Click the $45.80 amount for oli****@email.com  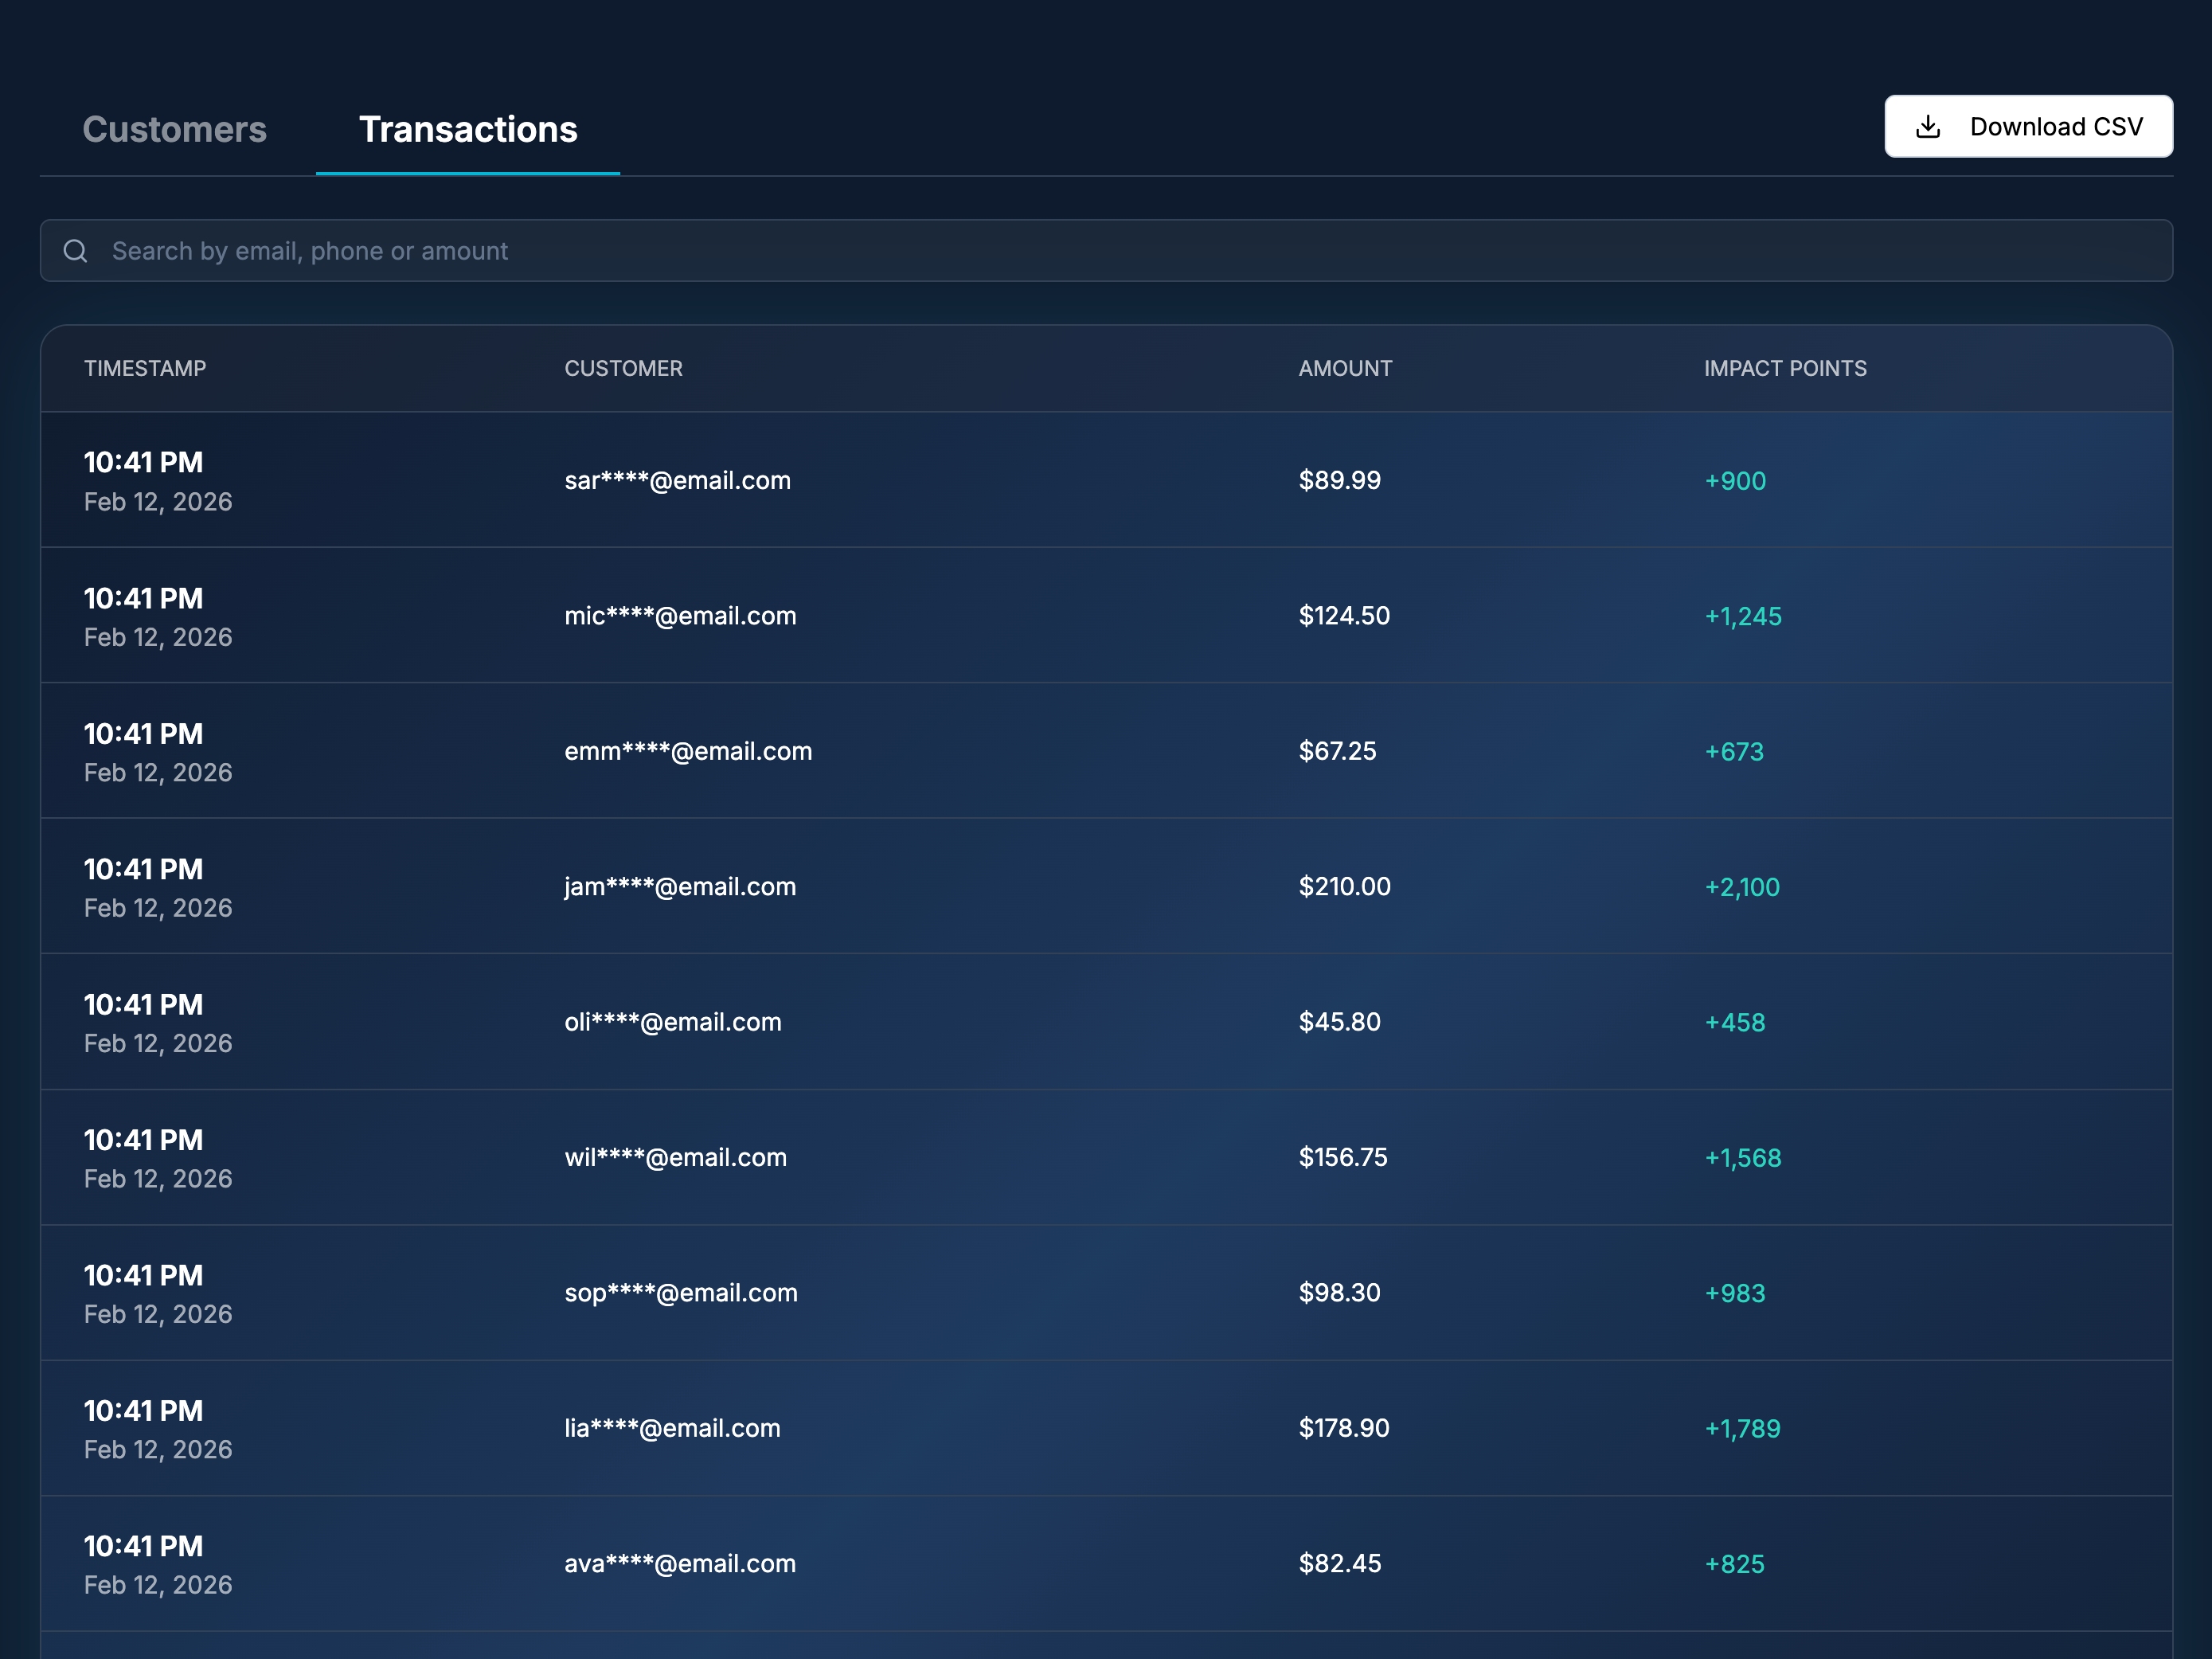pos(1339,1022)
